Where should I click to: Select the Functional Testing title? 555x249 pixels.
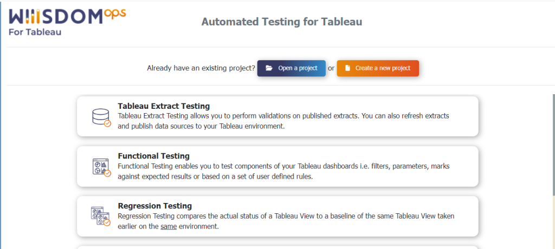point(153,156)
